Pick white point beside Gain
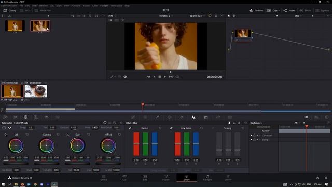Screen dimensions: 332x187 coord(67,135)
